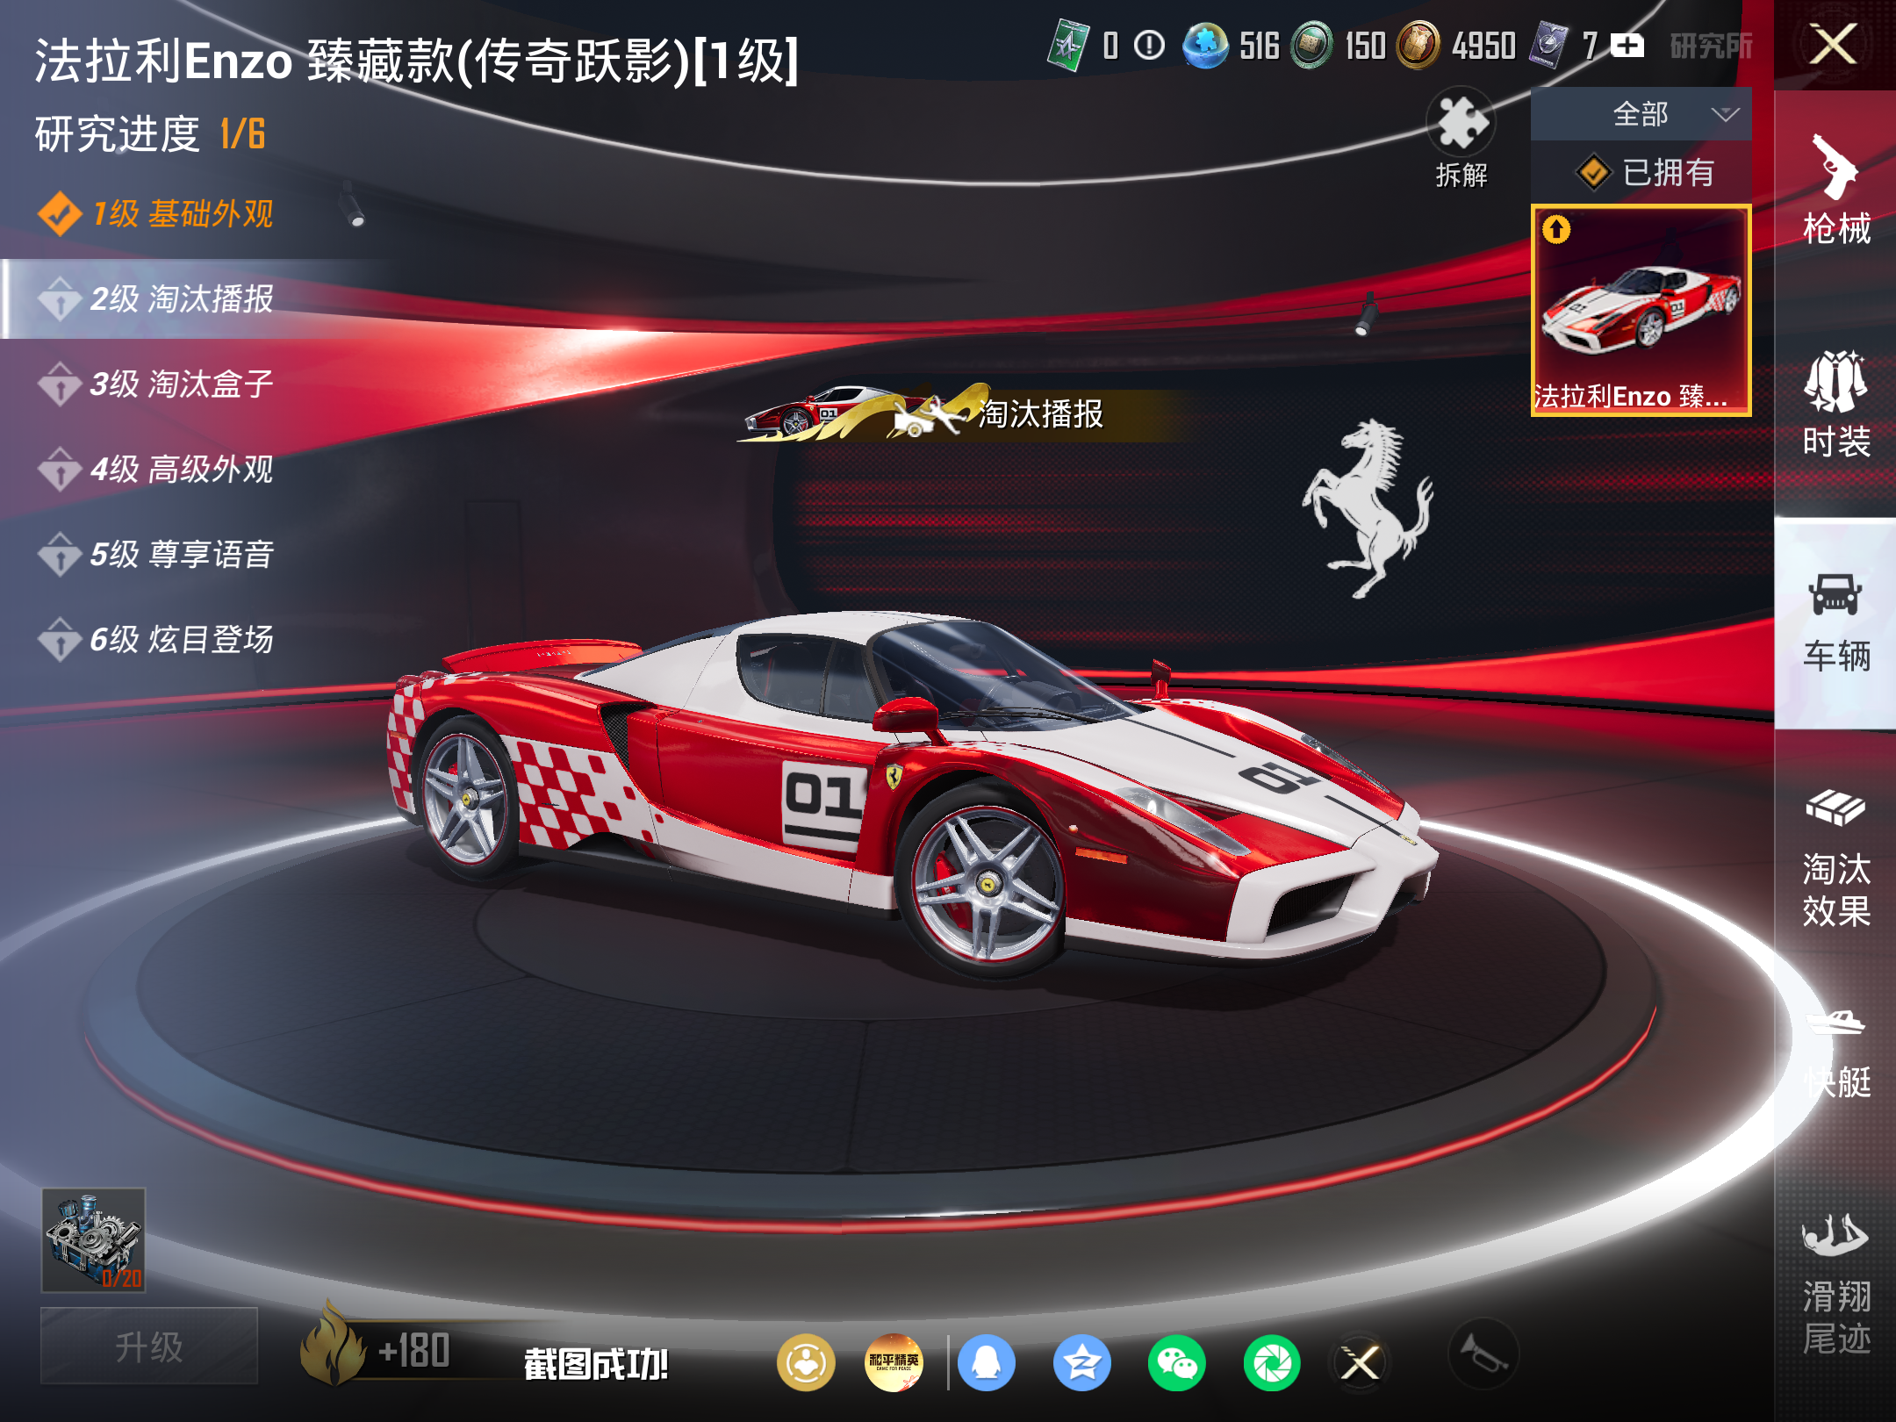Share via the QQ penguin icon
This screenshot has width=1896, height=1422.
(x=987, y=1363)
